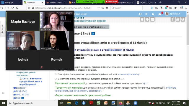Image resolution: width=189 pixels, height=106 pixels.
Task: Bookmark this page with the star icon
Action: (107, 8)
